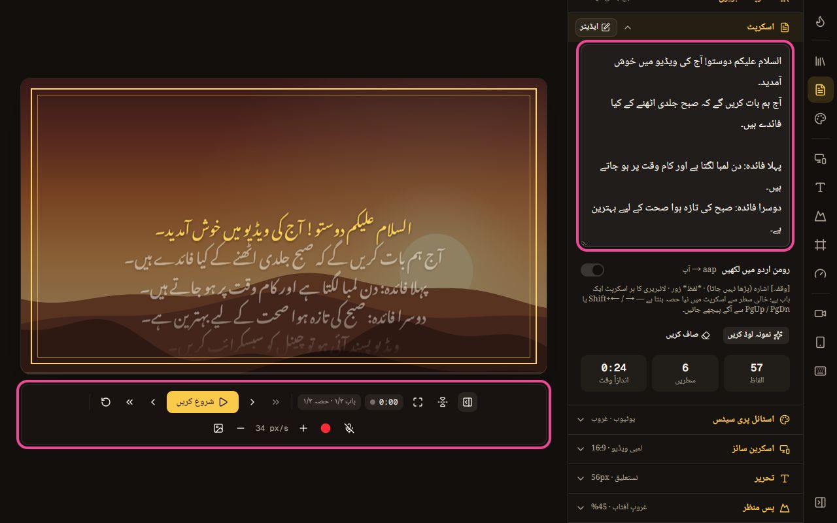Screen dimensions: 837x523
Task: Click inside the script text area
Action: point(685,146)
